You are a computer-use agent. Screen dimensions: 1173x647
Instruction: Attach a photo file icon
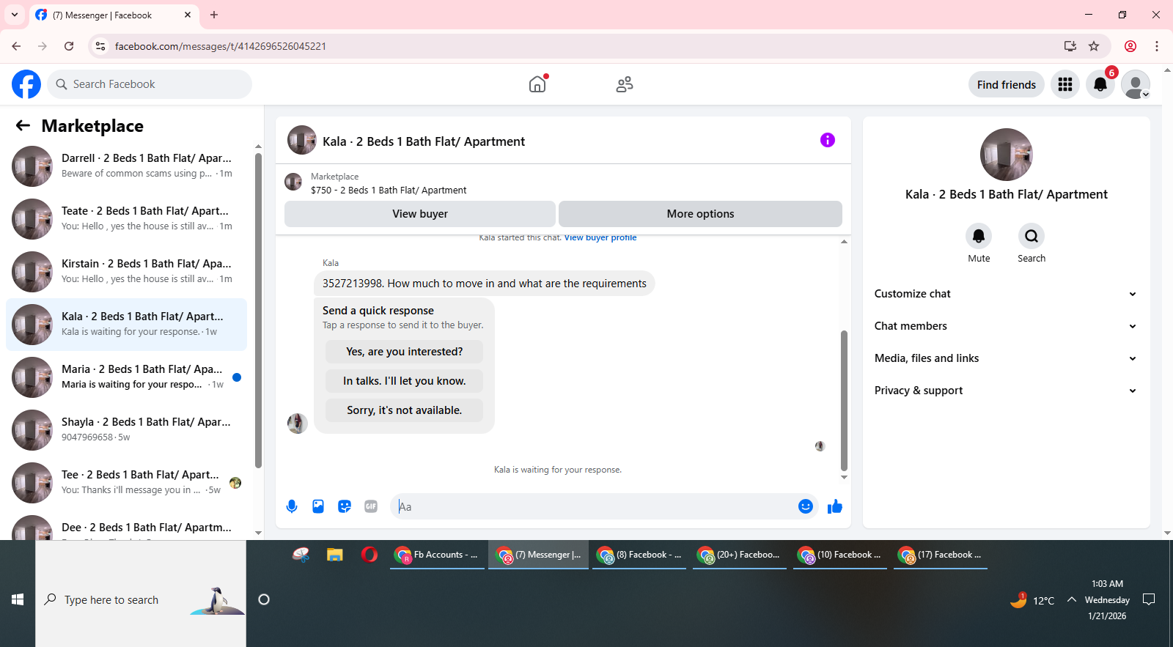[318, 506]
